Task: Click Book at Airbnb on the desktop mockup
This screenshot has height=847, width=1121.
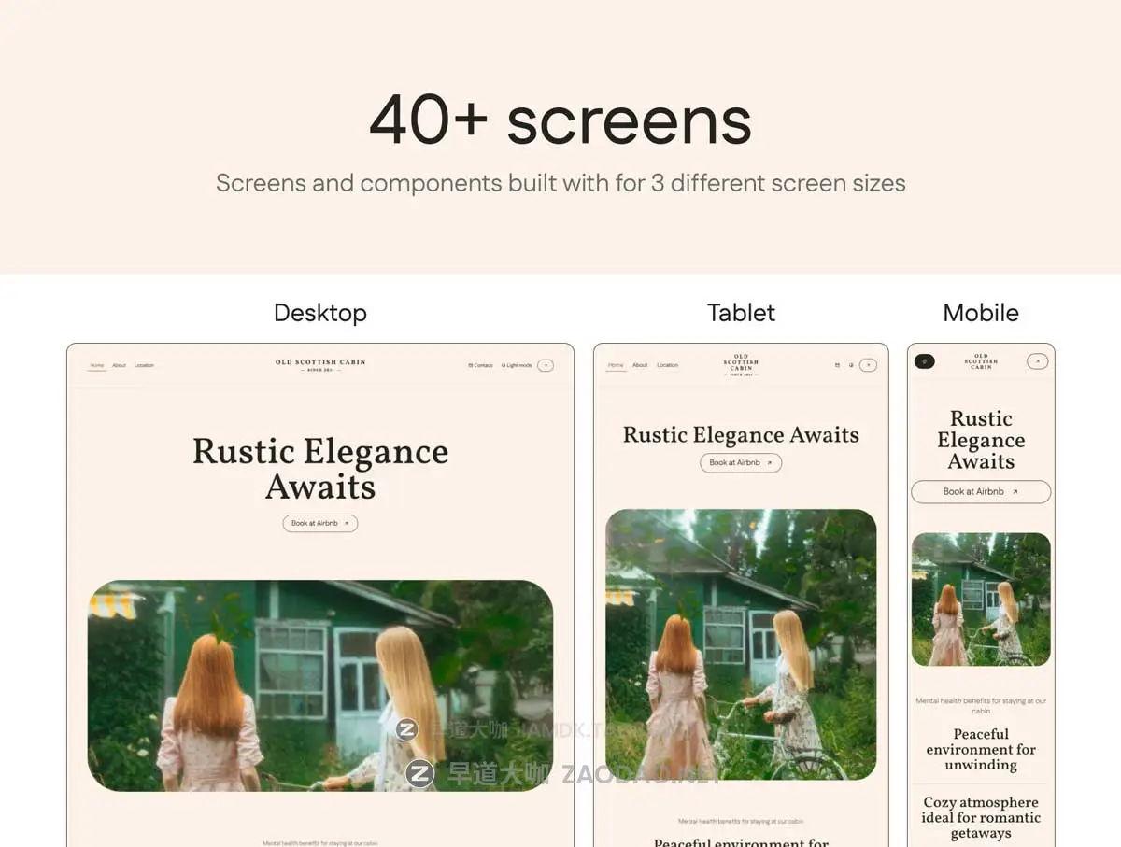Action: pyautogui.click(x=320, y=523)
